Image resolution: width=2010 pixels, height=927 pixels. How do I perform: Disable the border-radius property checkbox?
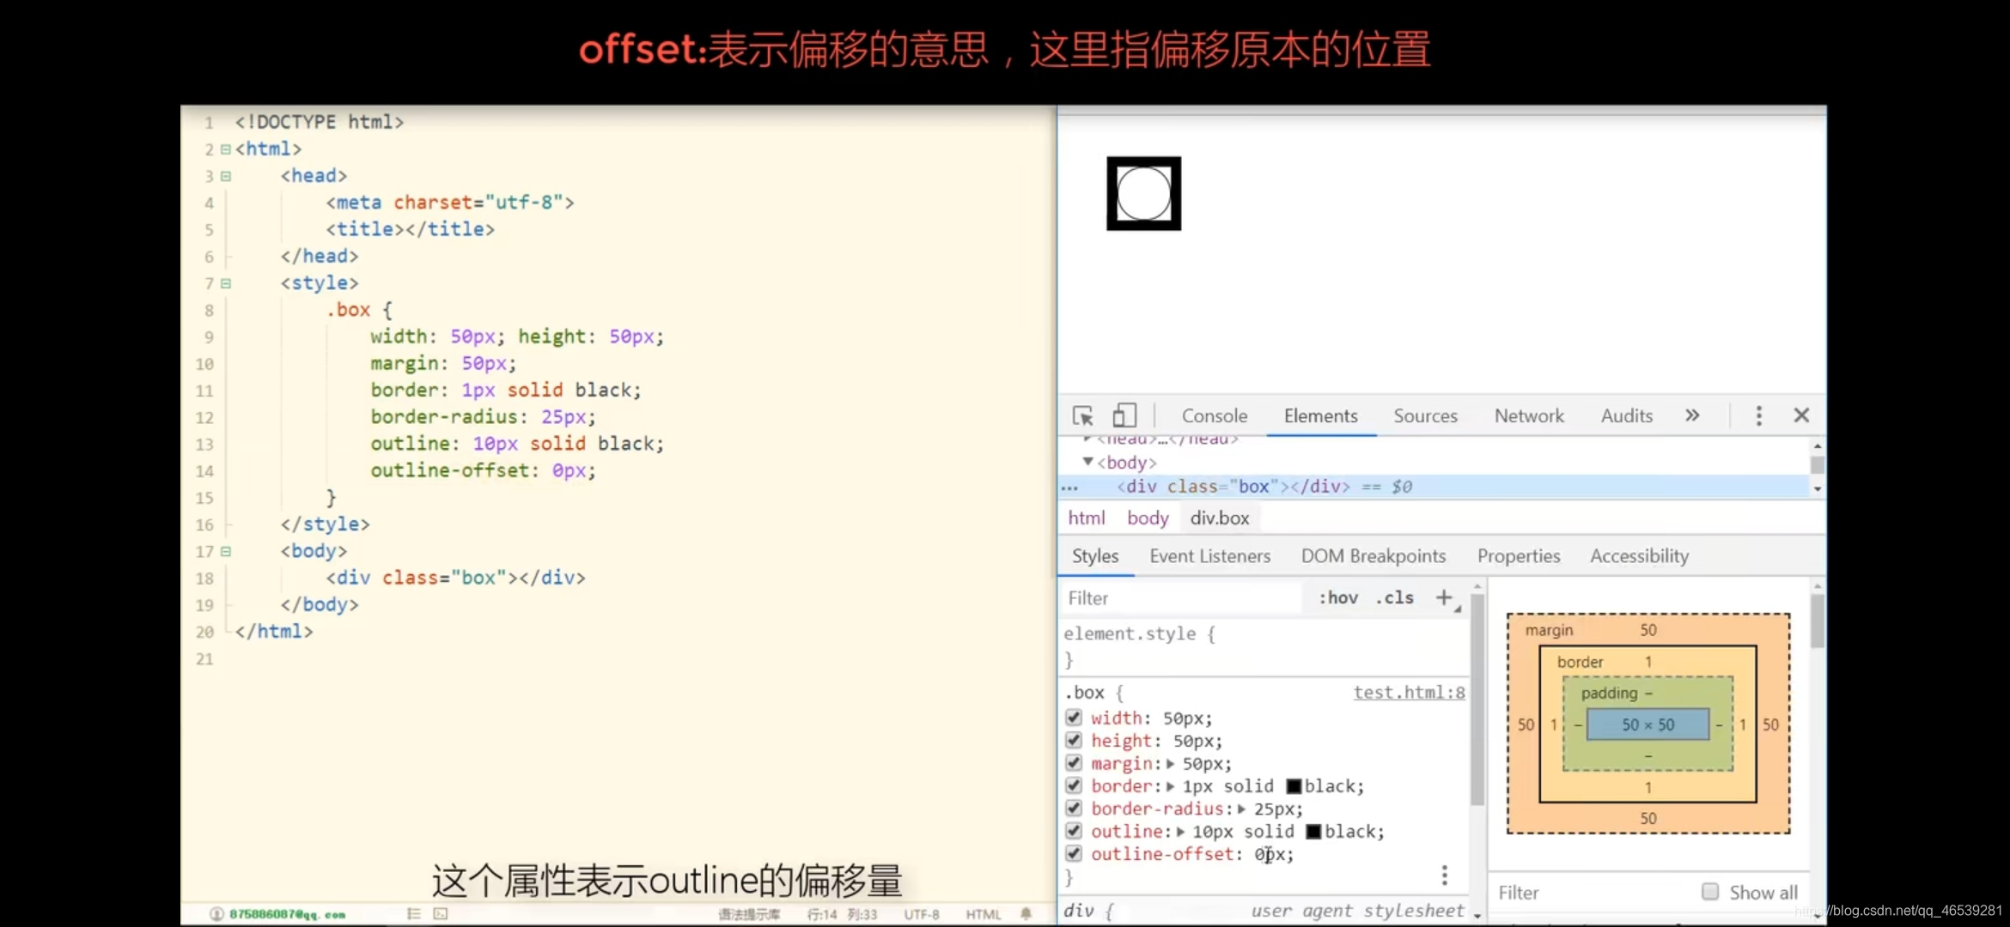1073,808
